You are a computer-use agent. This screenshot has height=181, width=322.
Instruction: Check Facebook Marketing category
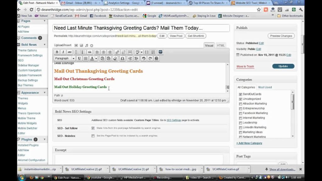point(241,113)
